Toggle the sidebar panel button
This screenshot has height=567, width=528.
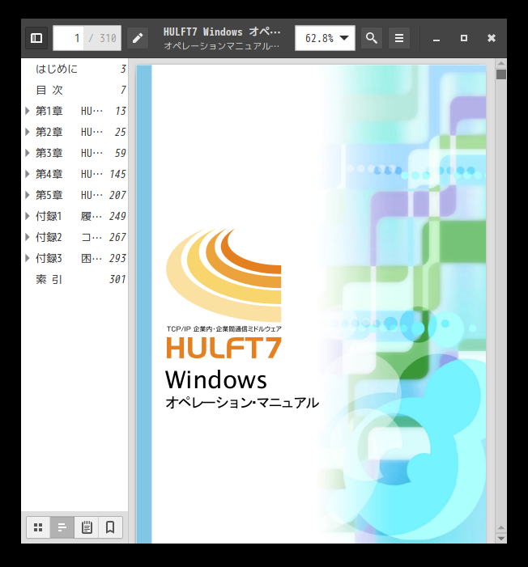36,38
